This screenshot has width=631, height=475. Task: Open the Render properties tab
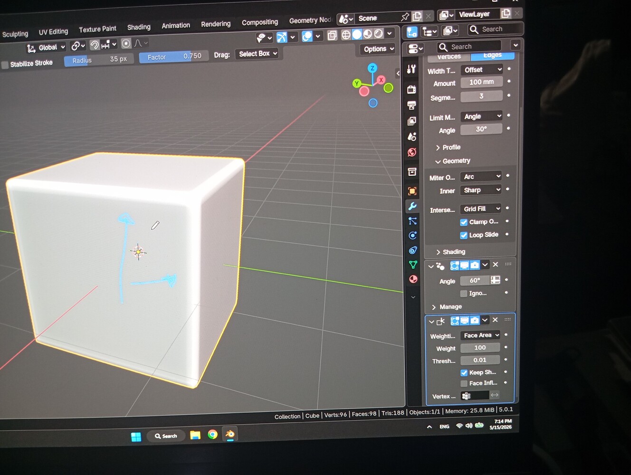tap(411, 89)
